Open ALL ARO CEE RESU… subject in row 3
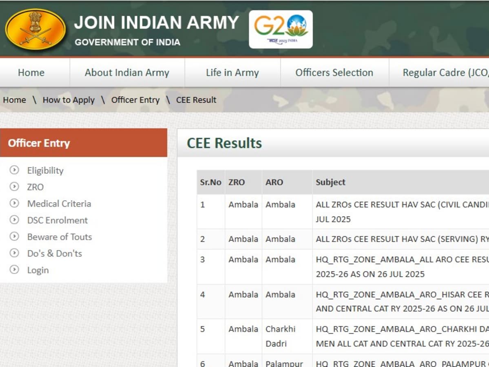This screenshot has height=367, width=489. pos(402,267)
